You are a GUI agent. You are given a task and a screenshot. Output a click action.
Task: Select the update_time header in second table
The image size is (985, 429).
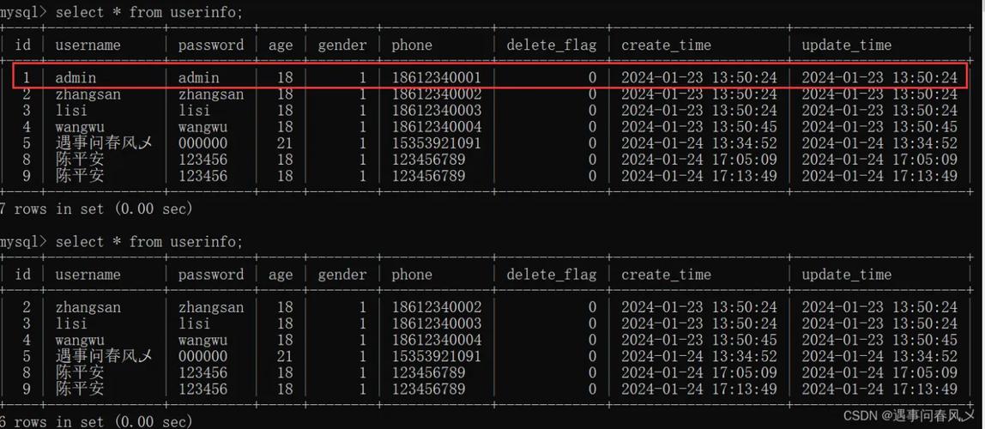coord(846,275)
